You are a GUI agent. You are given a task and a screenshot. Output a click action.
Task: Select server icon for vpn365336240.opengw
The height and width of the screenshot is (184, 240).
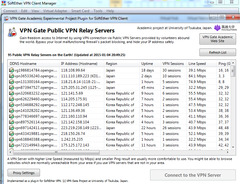[11, 76]
